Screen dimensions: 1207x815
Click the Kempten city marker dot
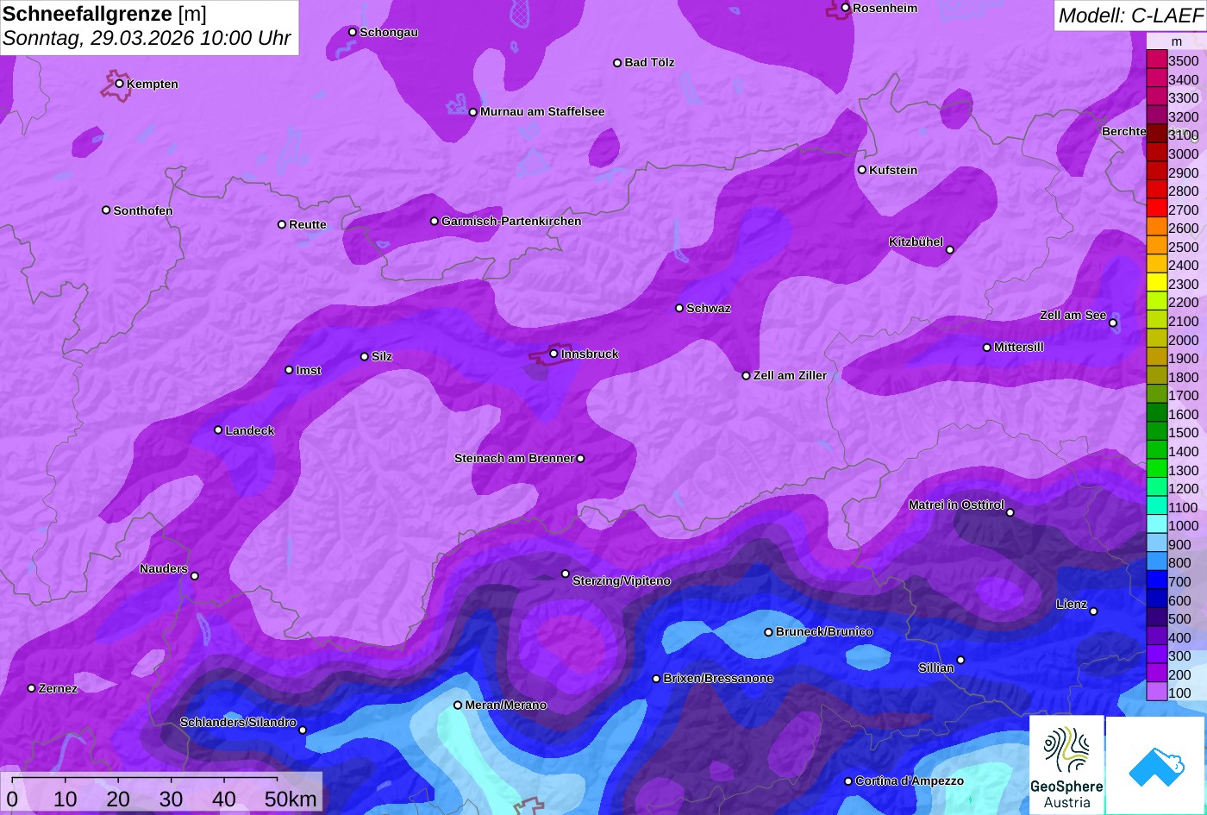pyautogui.click(x=120, y=84)
